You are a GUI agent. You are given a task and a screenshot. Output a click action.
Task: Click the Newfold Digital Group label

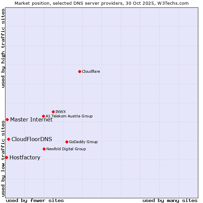tap(66, 149)
